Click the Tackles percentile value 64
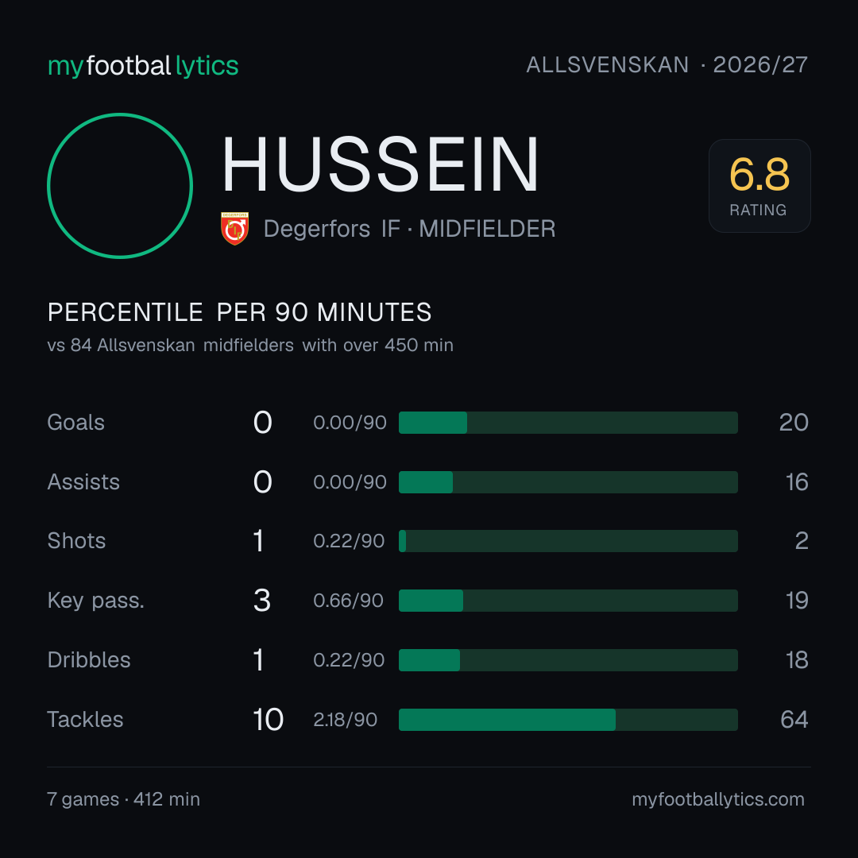858x858 pixels. (x=794, y=720)
